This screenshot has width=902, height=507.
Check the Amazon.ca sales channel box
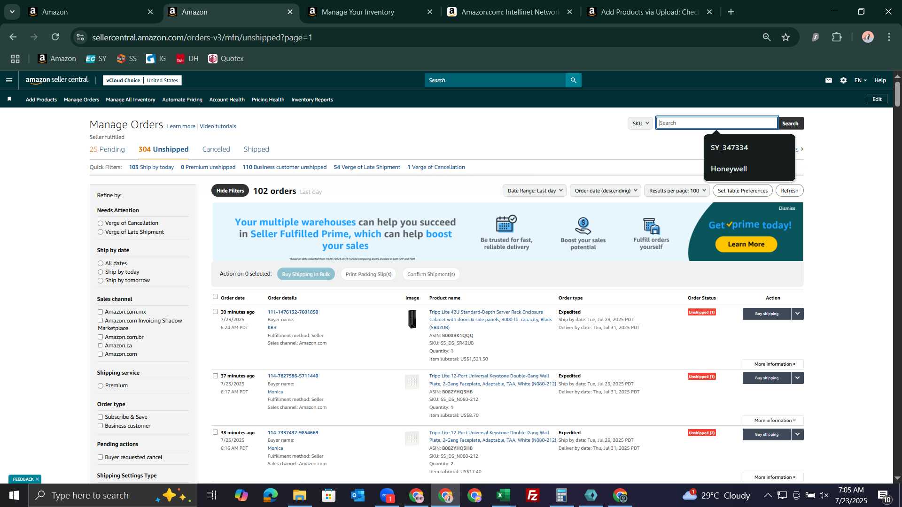(x=100, y=346)
